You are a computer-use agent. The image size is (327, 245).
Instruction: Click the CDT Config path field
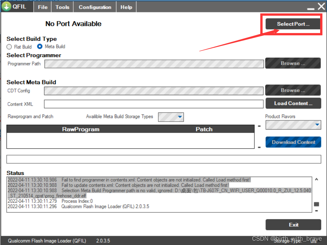(154, 91)
